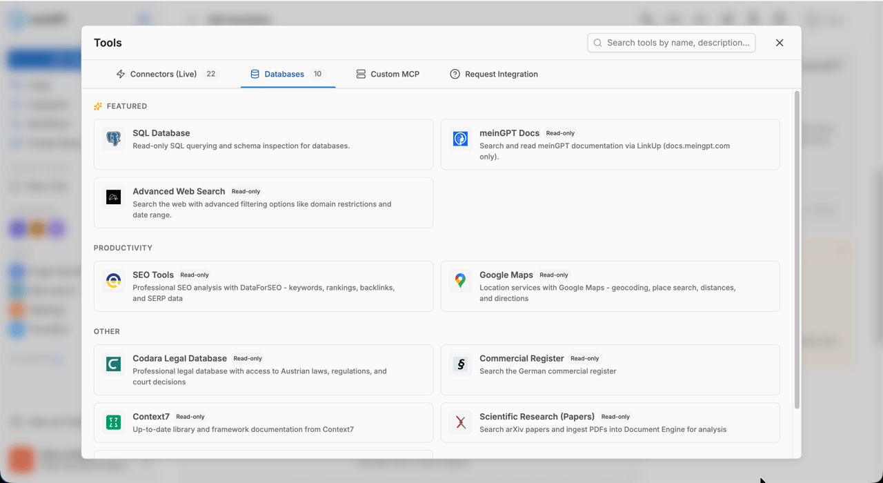Click the '22' badge on Connectors tab
The image size is (883, 483).
tap(211, 74)
